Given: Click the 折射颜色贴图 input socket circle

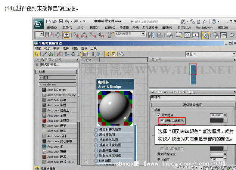Looking at the screenshot, I should pyautogui.click(x=96, y=150).
